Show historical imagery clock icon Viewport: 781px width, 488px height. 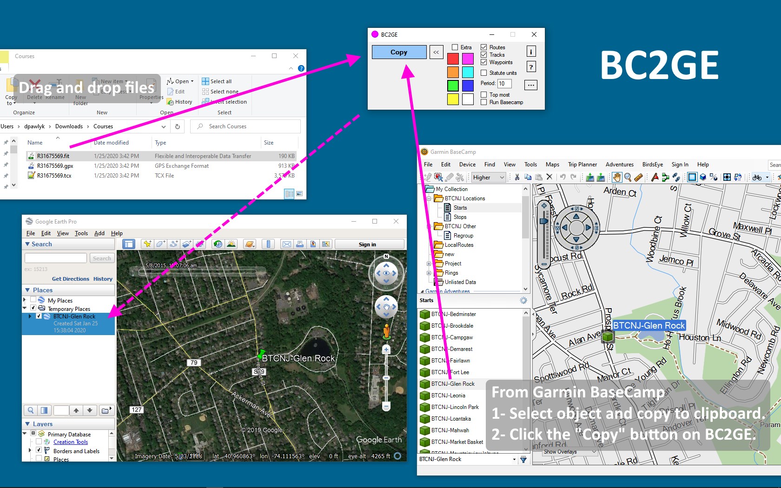[218, 244]
